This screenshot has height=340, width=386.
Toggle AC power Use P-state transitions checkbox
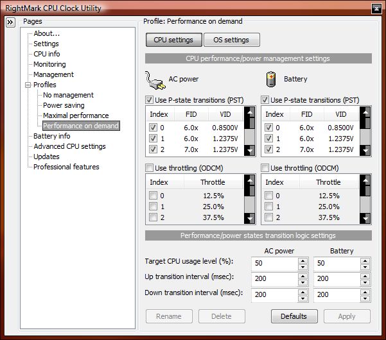coord(149,100)
